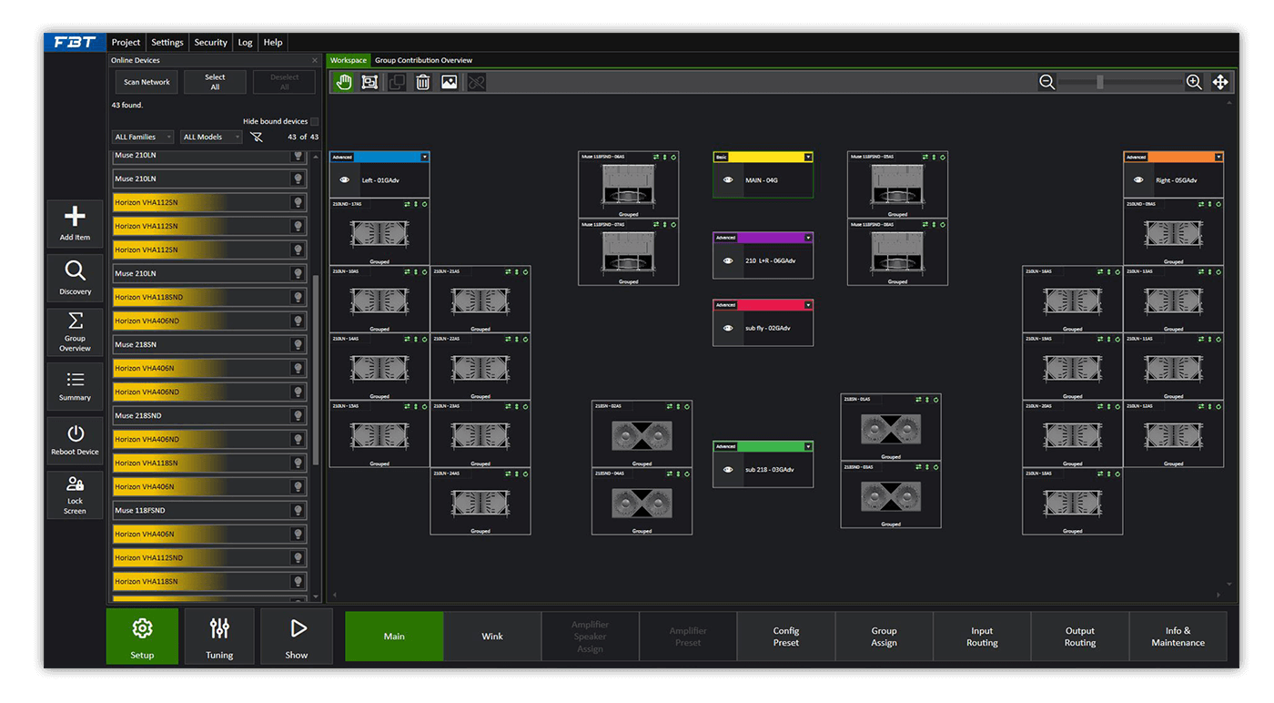Click the trash delete icon in workspace toolbar

[422, 82]
